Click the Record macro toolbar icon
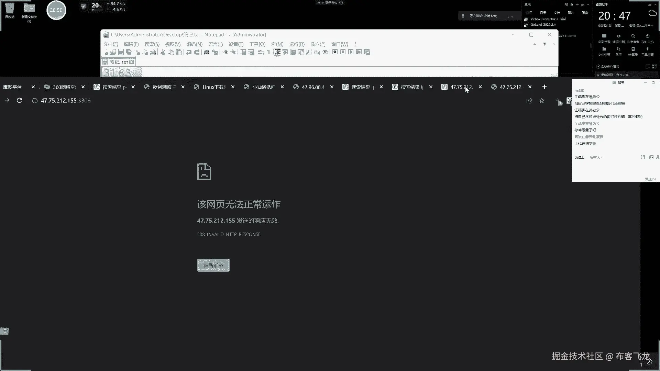660x371 pixels. pos(335,52)
